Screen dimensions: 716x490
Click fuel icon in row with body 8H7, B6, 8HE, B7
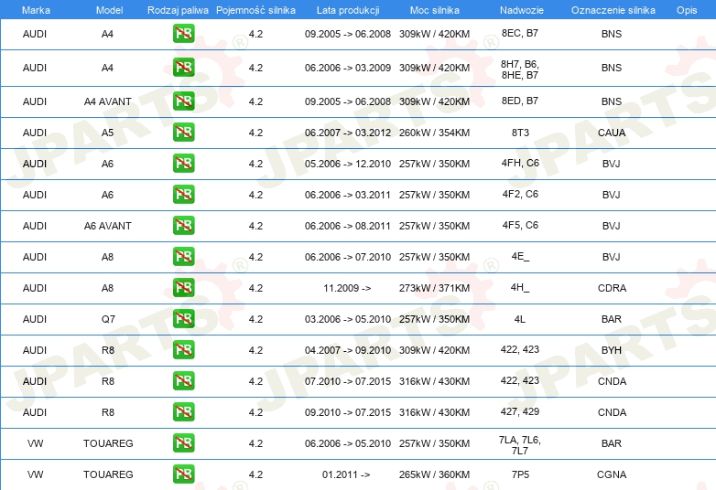pos(183,68)
